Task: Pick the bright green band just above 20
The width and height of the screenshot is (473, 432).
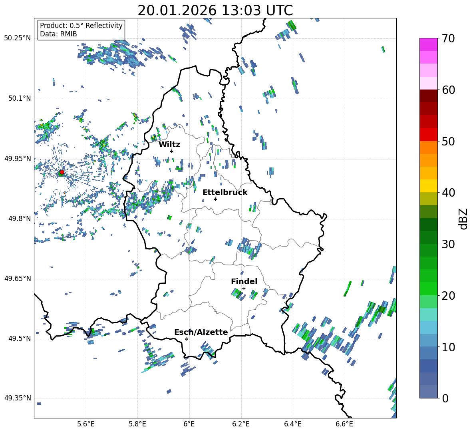Action: click(429, 289)
